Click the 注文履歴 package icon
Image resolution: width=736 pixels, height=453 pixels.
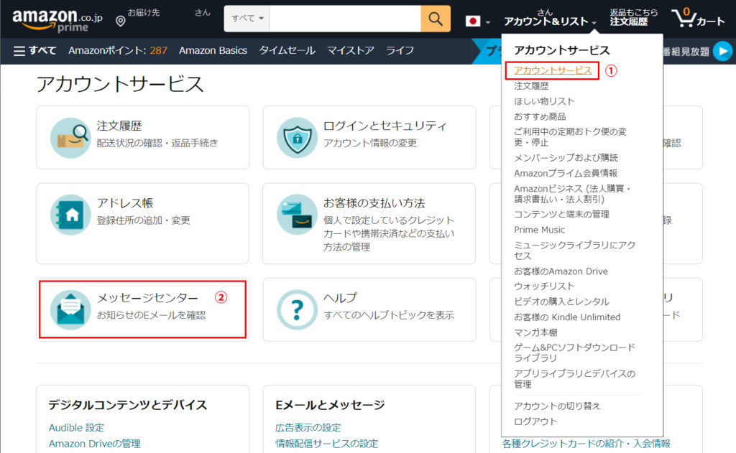[70, 138]
